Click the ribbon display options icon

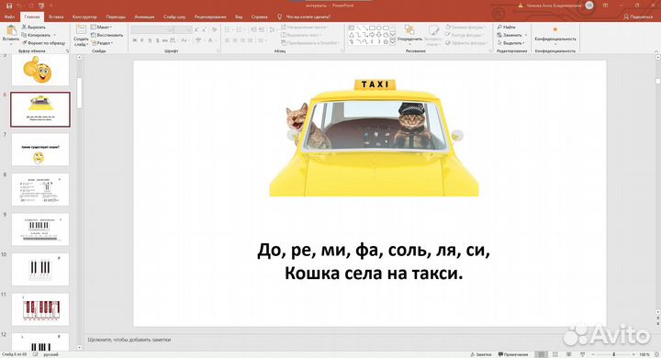[x=605, y=6]
